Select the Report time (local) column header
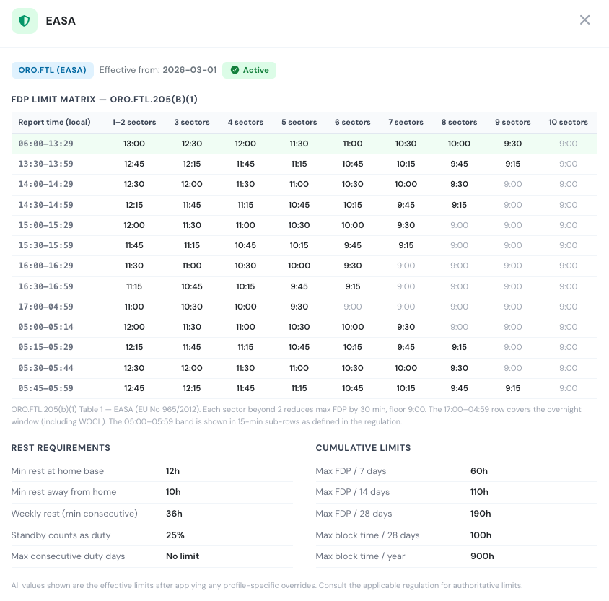 tap(54, 123)
